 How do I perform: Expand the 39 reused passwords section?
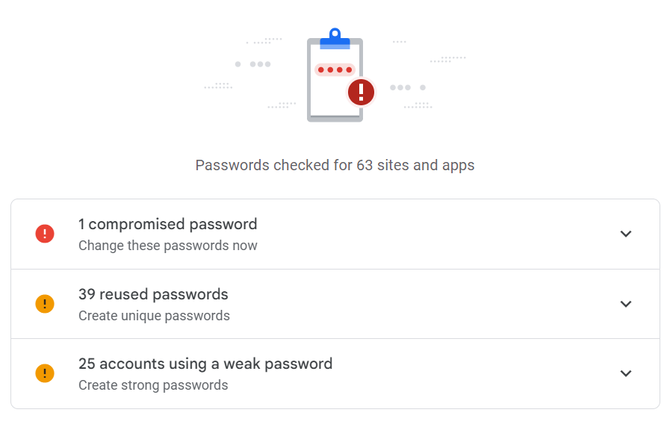[x=626, y=304]
